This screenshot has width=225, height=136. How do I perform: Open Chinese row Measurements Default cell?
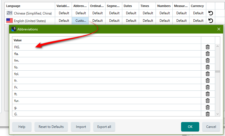(181, 13)
